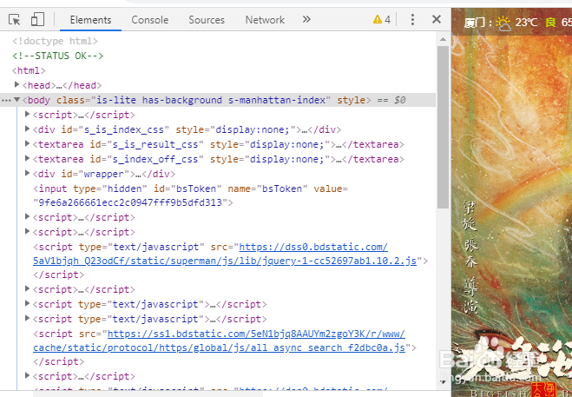Select the html opening tag
Screen dimensions: 572x397
pos(29,70)
